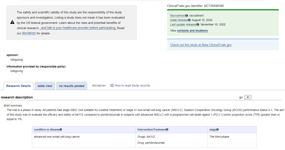The width and height of the screenshot is (285, 150).
Task: Click the condition or disease column header
Action: coord(47,129)
